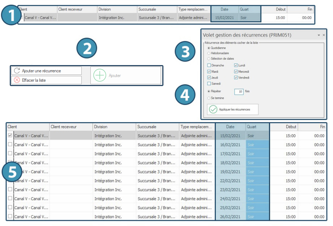This screenshot has height=226, width=333.
Task: Close the Volet gestion des récurrences panel
Action: point(324,35)
